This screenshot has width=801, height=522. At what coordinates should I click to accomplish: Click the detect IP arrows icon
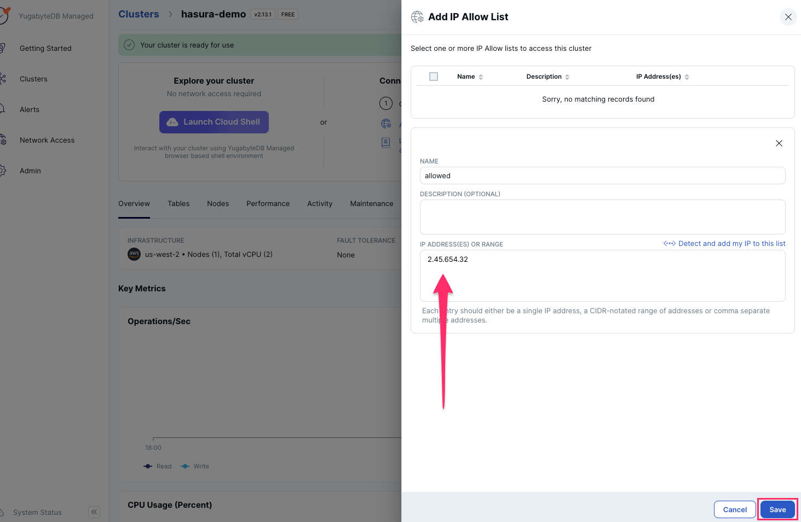click(669, 244)
